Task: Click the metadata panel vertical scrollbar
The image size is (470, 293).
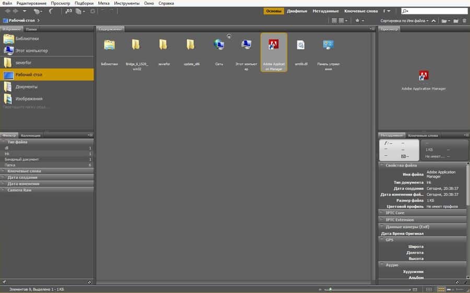Action: click(468, 184)
